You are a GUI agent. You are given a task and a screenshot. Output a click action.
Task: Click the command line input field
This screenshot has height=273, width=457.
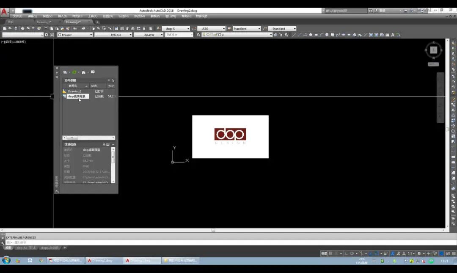[x=230, y=243]
